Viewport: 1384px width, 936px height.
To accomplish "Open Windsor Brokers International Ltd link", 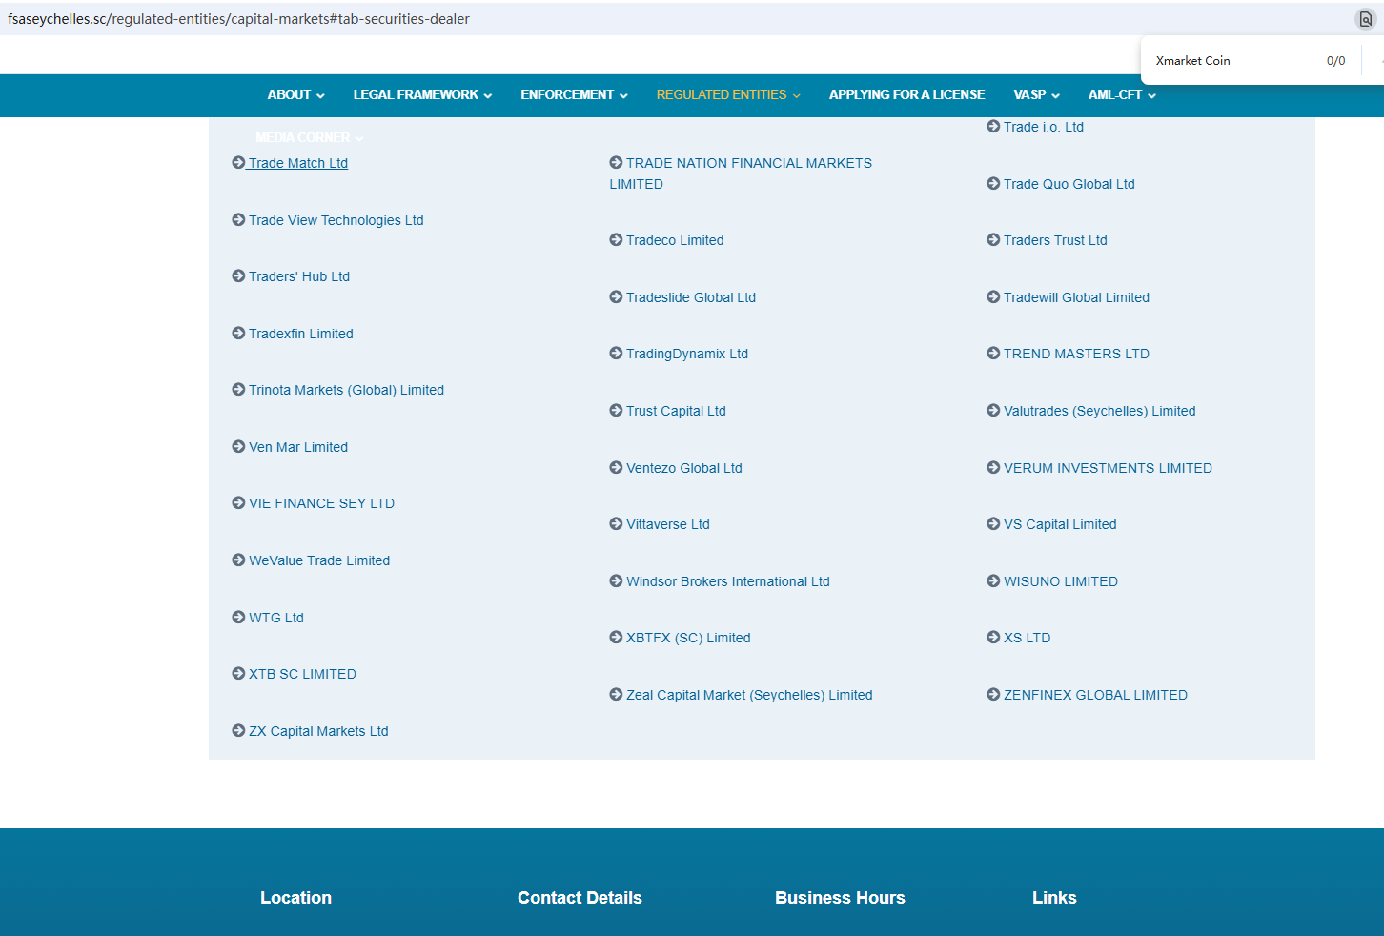I will 727,581.
